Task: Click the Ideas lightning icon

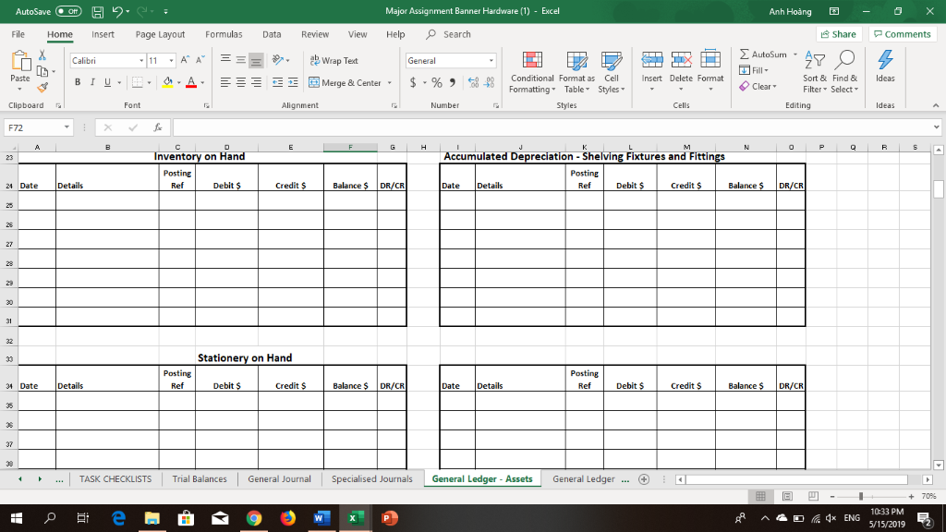Action: [x=885, y=60]
